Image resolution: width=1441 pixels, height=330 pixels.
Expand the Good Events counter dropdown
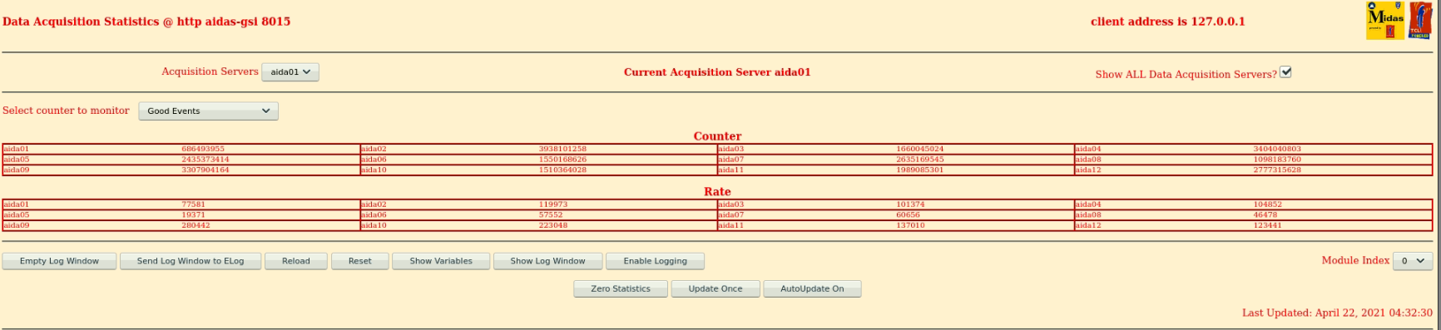(x=208, y=111)
